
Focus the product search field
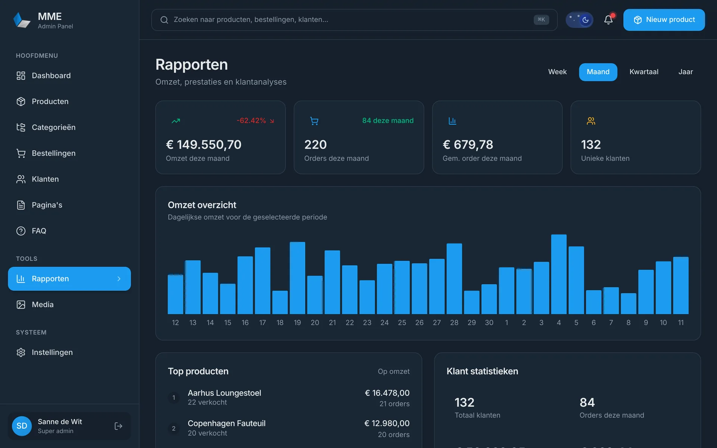pos(354,20)
